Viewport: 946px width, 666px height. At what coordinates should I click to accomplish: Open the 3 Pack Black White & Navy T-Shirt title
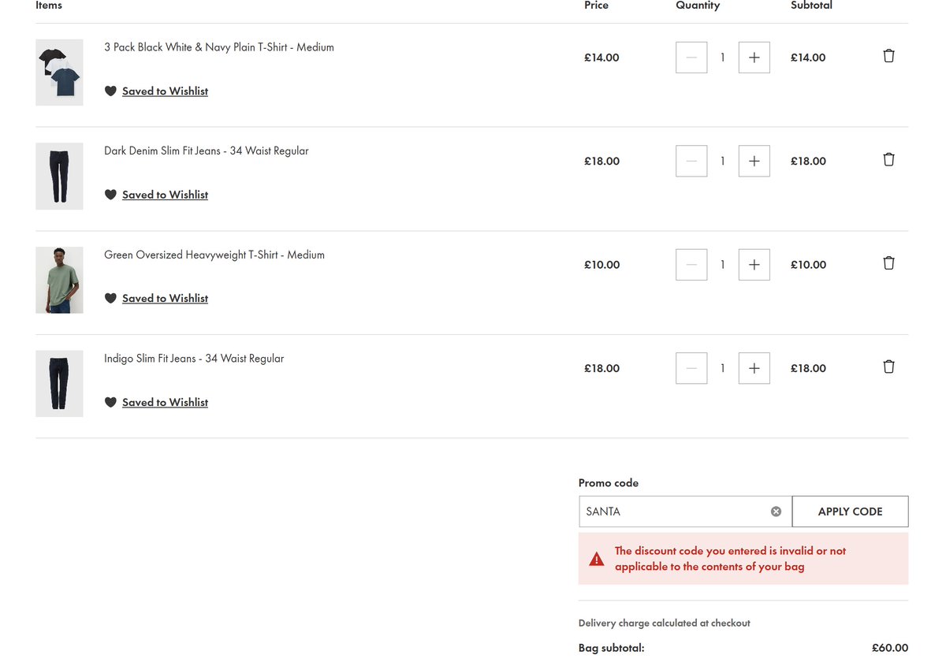tap(219, 47)
